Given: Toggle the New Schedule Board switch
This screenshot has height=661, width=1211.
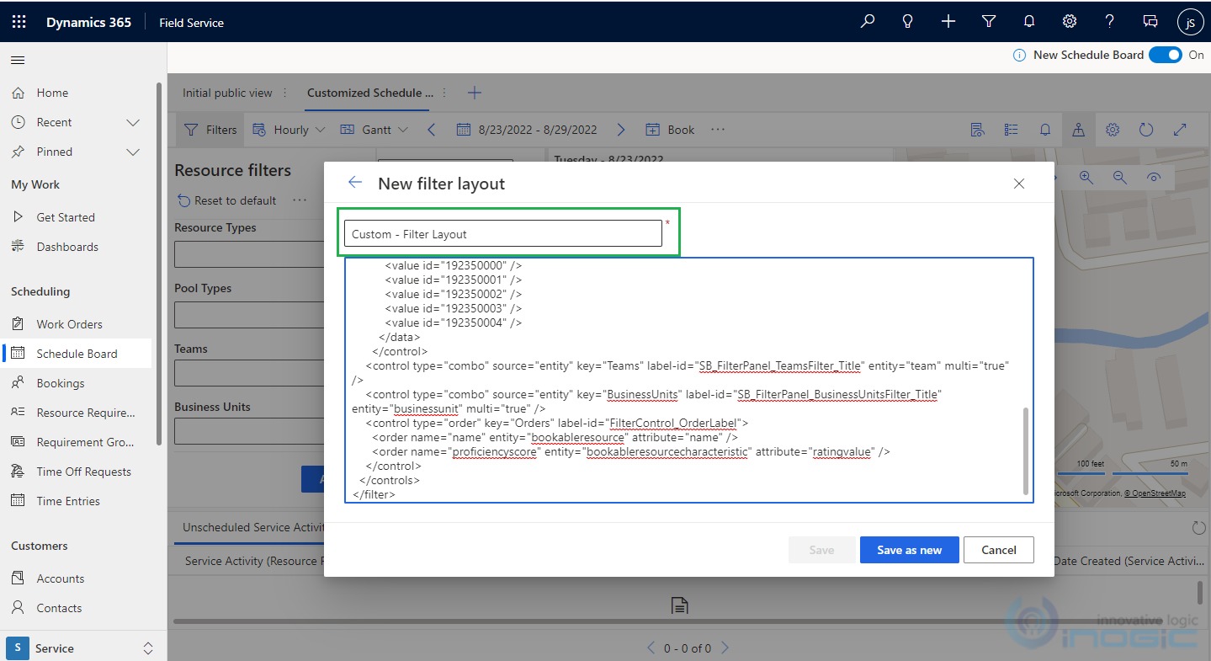Looking at the screenshot, I should [x=1166, y=55].
